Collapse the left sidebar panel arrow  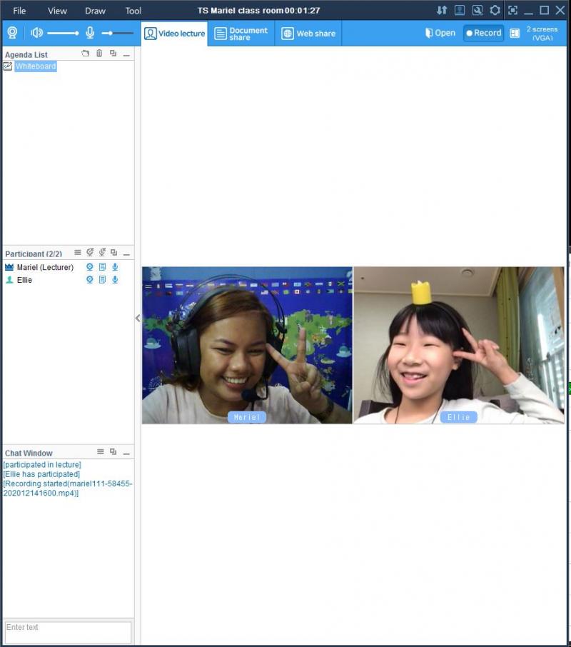coord(138,319)
